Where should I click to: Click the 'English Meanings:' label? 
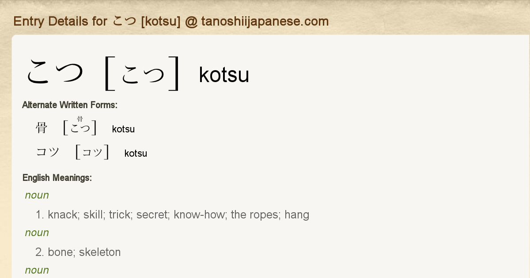tap(57, 178)
